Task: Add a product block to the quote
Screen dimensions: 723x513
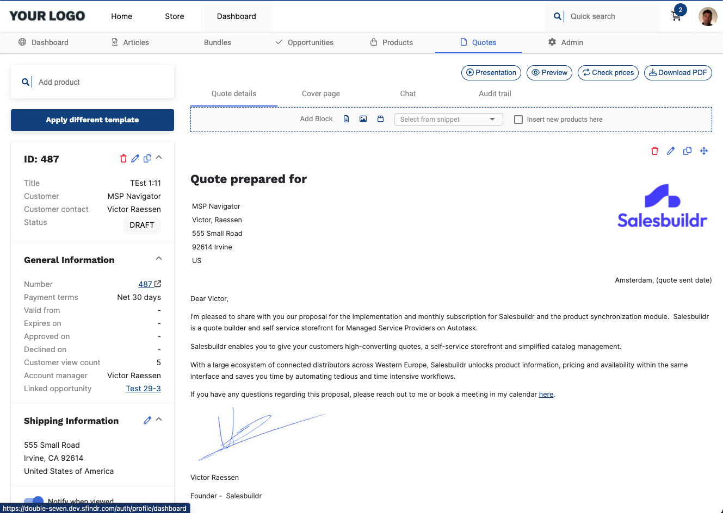Action: point(380,118)
